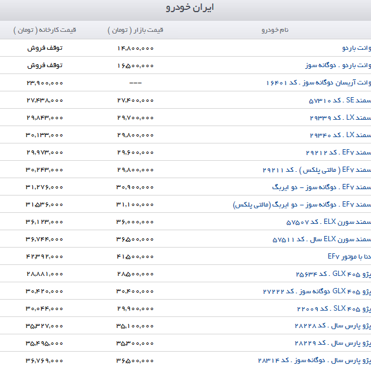Viewport: 371px width, 365px height.
Task: Open سمند EF7 مالتی پلکس کد ۲۹۲۱۱ link
Action: pos(317,169)
